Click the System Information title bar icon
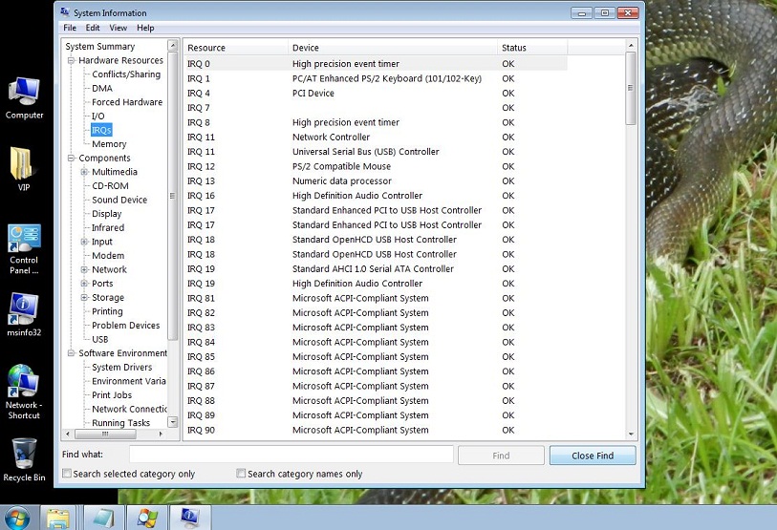This screenshot has height=530, width=777. 64,11
